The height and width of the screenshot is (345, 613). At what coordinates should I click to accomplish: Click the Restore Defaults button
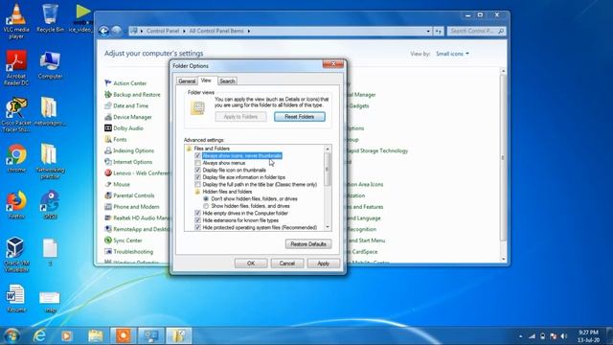(x=308, y=244)
